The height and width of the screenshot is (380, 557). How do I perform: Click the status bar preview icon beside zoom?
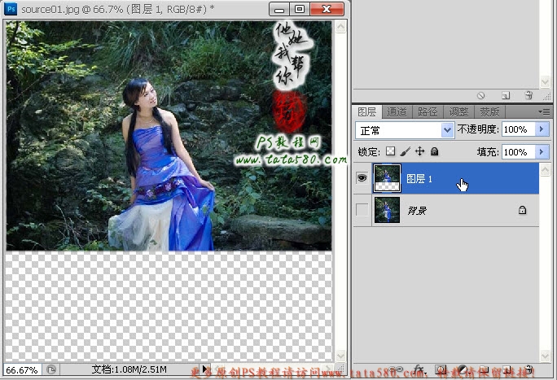51,369
